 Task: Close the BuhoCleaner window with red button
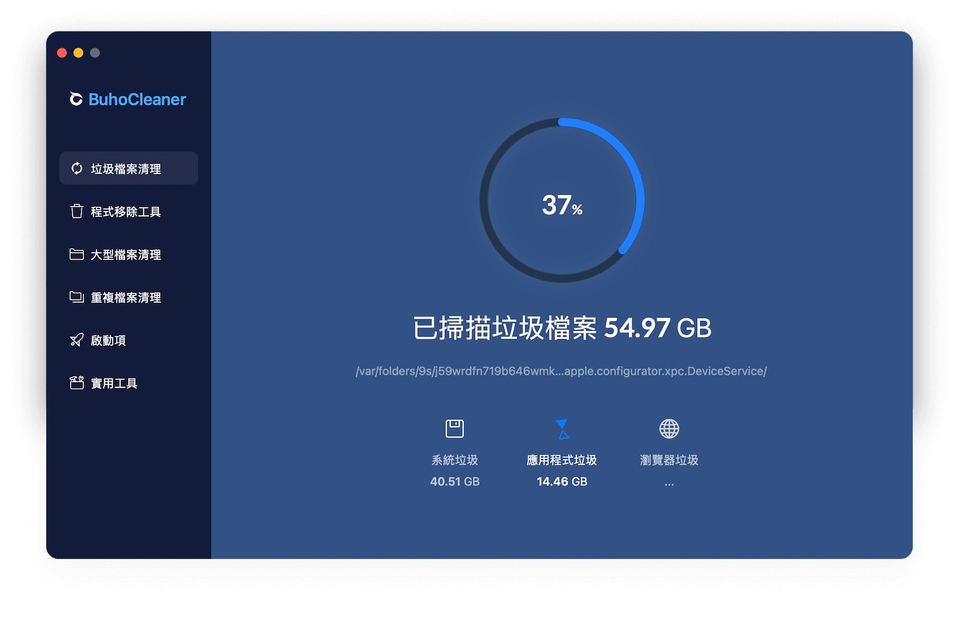62,53
